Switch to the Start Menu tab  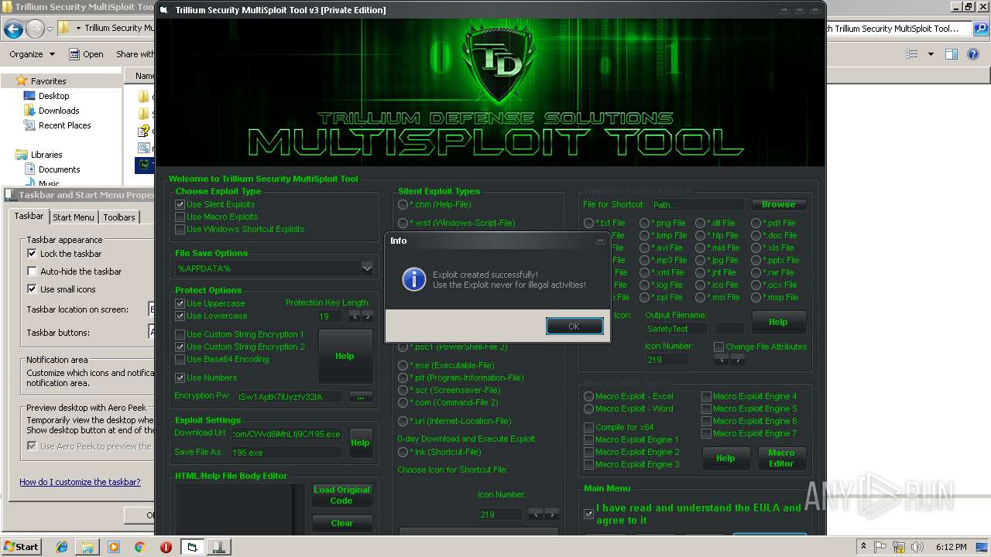pyautogui.click(x=74, y=217)
